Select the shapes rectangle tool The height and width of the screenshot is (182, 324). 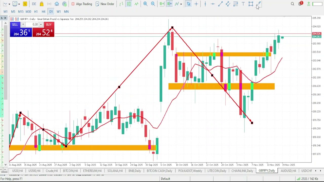pos(251,4)
